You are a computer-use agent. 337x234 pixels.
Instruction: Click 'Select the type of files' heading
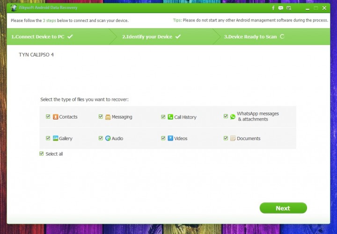click(x=84, y=99)
